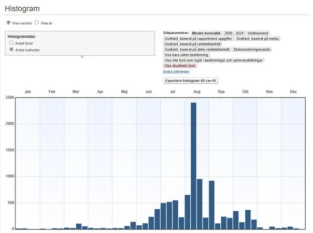Click the 'Sep' month label above chart
Screen dimensions: 313x233
[x=221, y=91]
